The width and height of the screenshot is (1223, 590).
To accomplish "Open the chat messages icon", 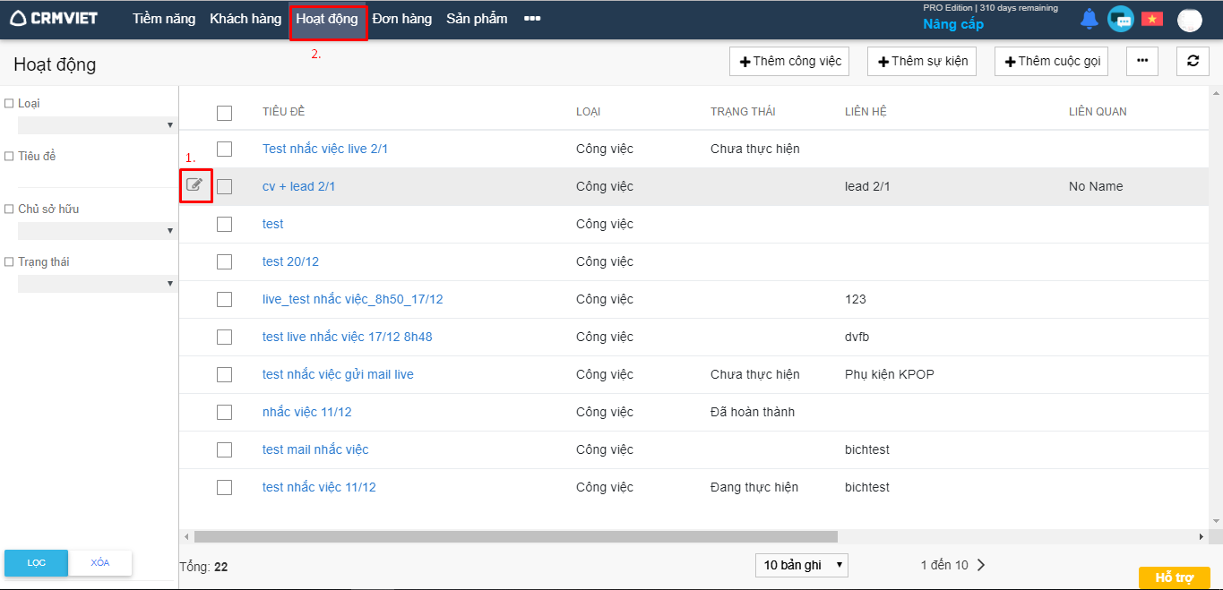I will coord(1120,19).
